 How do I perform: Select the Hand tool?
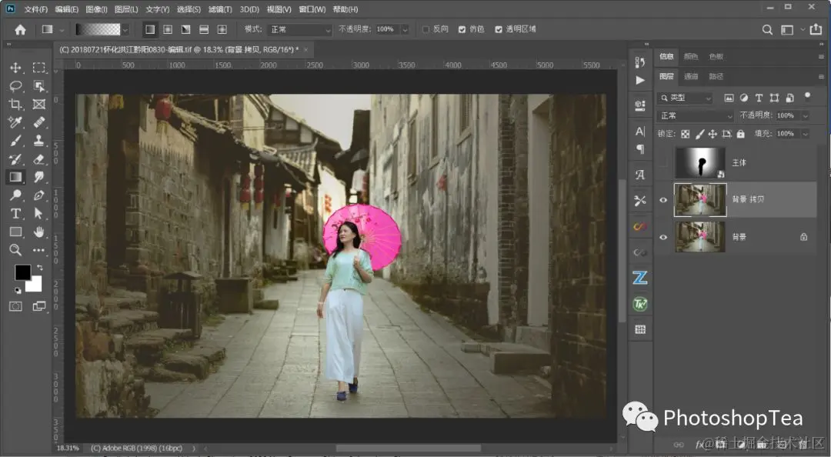click(38, 232)
